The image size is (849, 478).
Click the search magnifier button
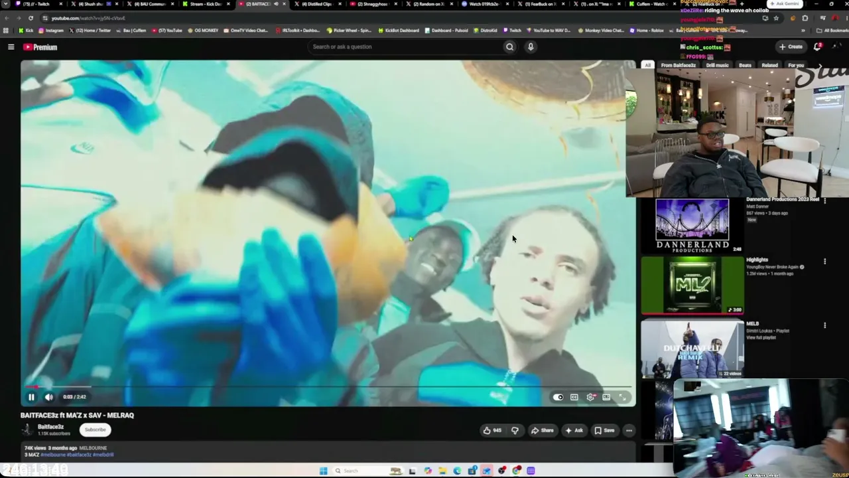(509, 46)
